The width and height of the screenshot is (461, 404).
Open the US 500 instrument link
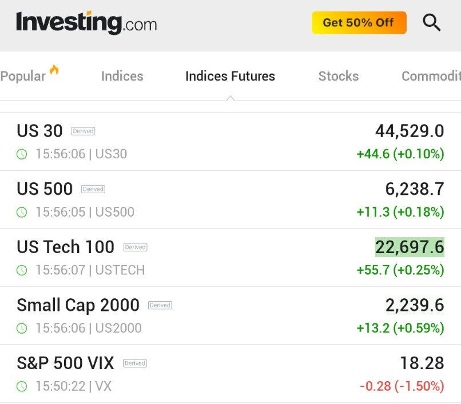pyautogui.click(x=45, y=189)
